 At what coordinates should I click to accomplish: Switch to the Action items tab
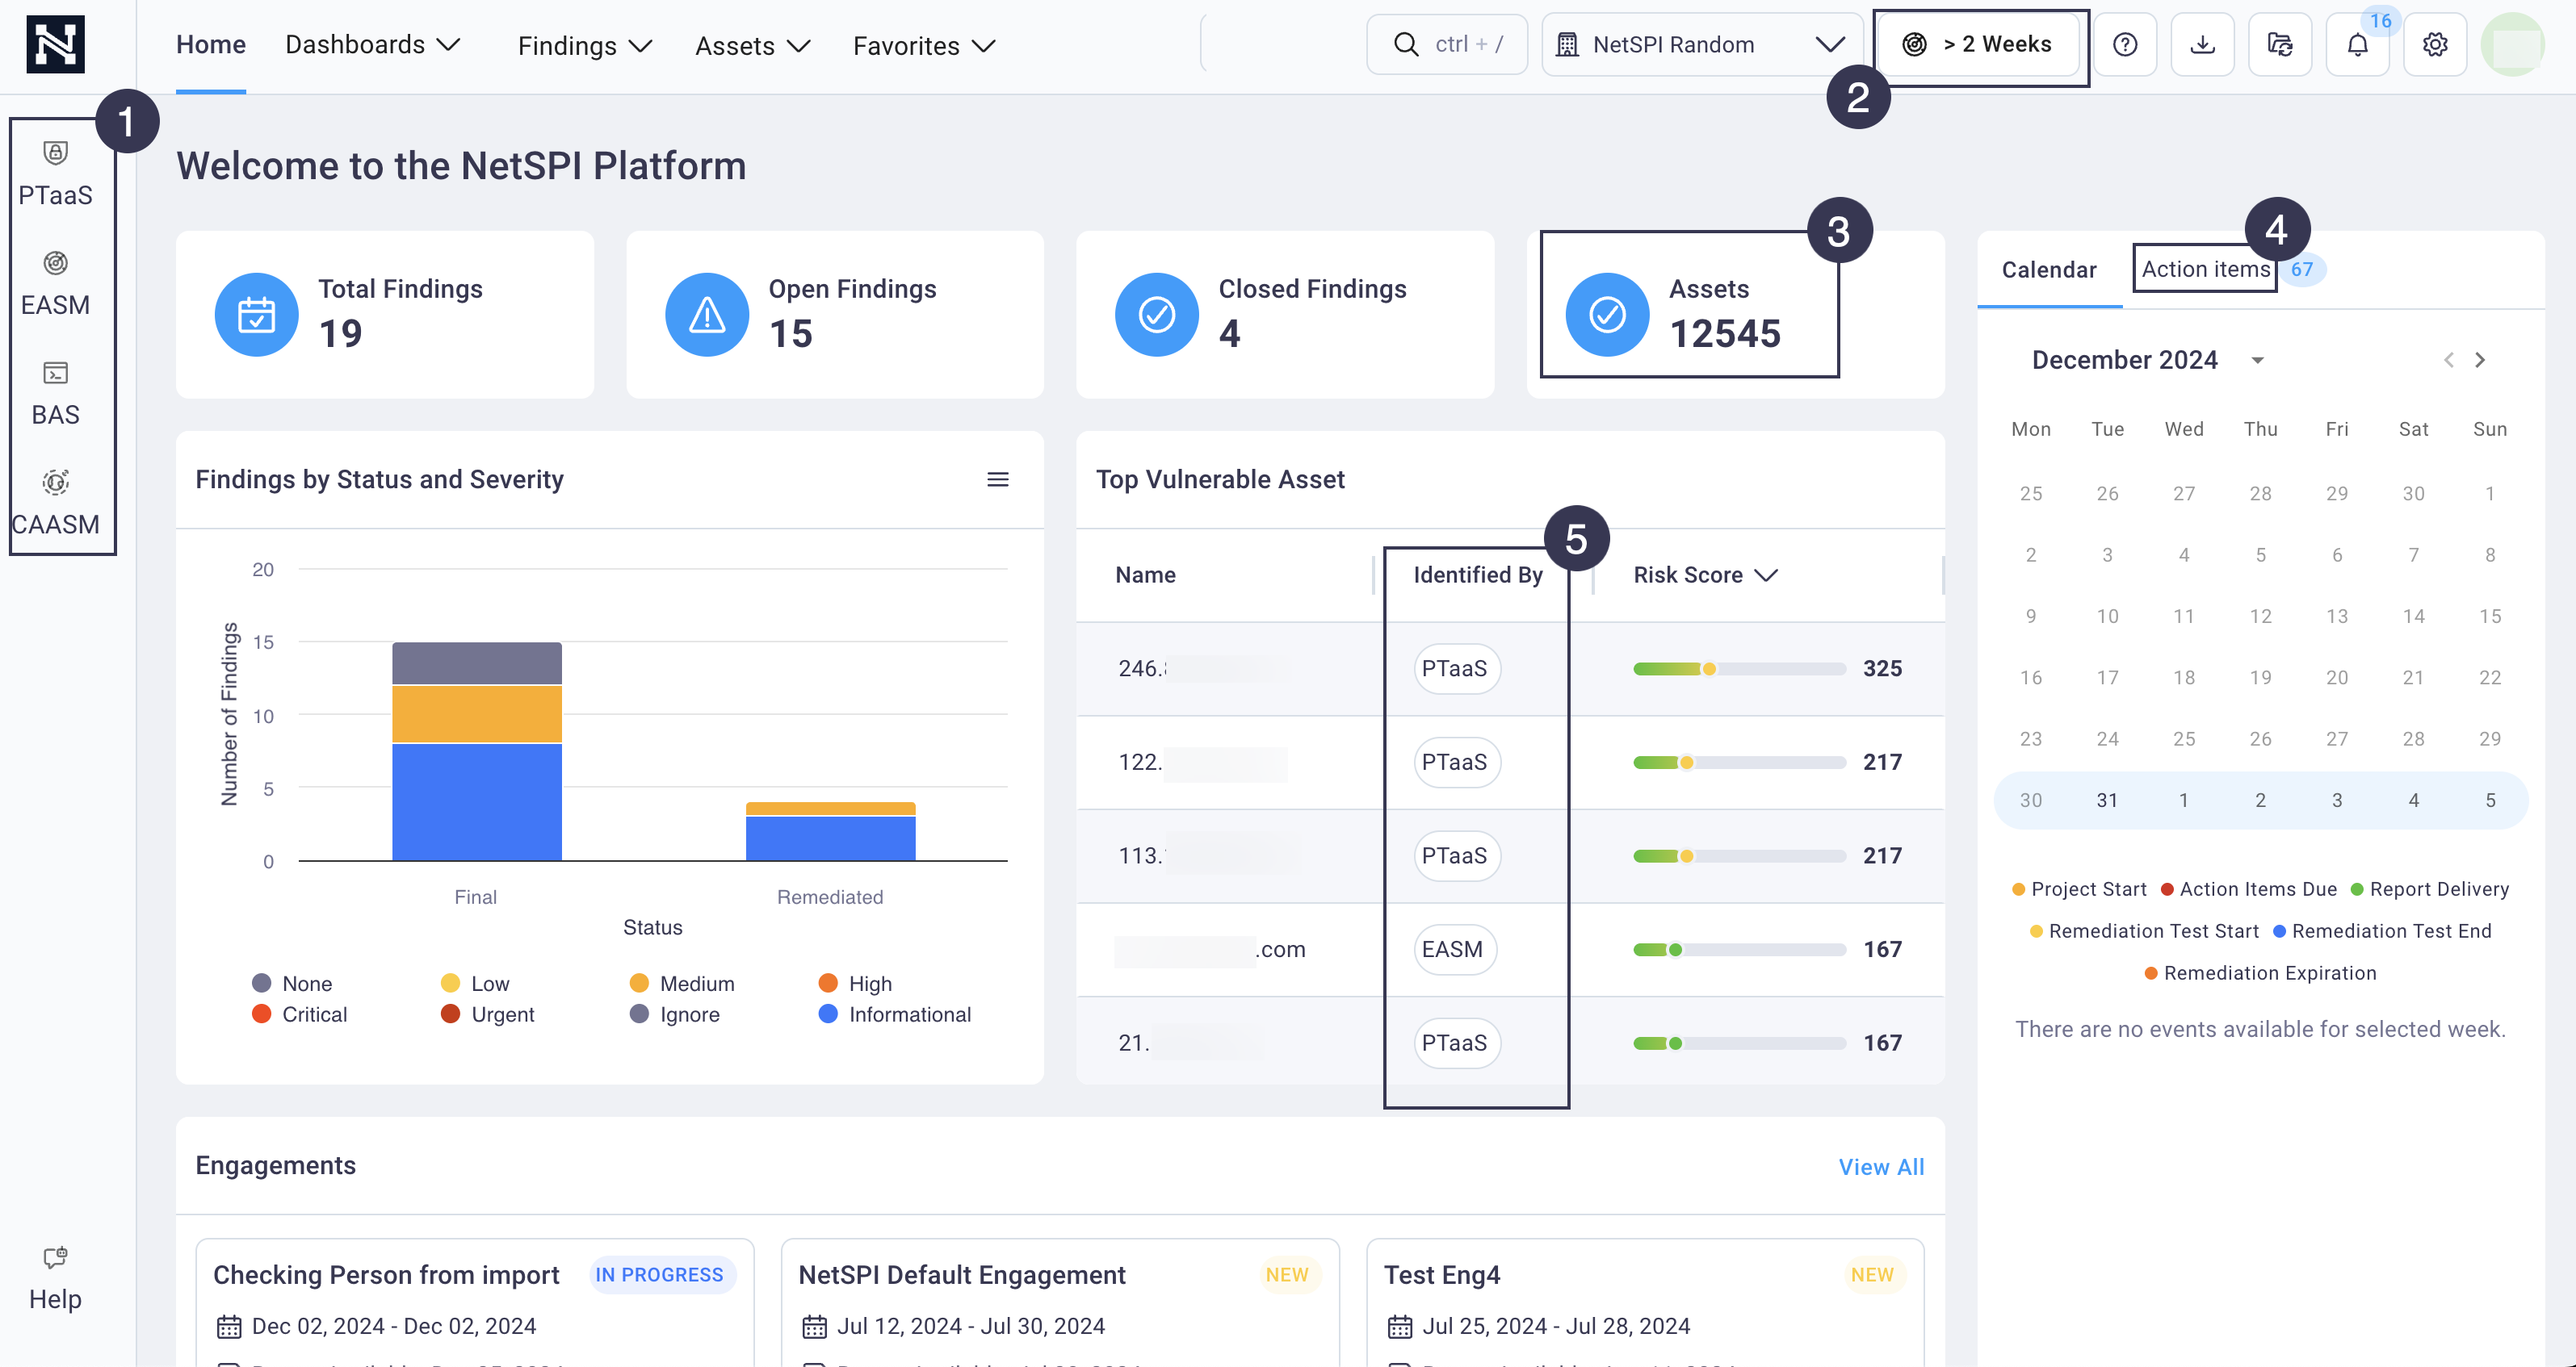click(x=2205, y=269)
